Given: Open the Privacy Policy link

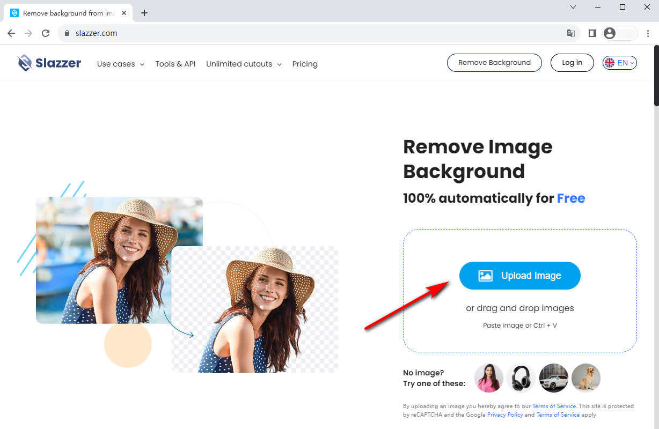Looking at the screenshot, I should click(504, 415).
